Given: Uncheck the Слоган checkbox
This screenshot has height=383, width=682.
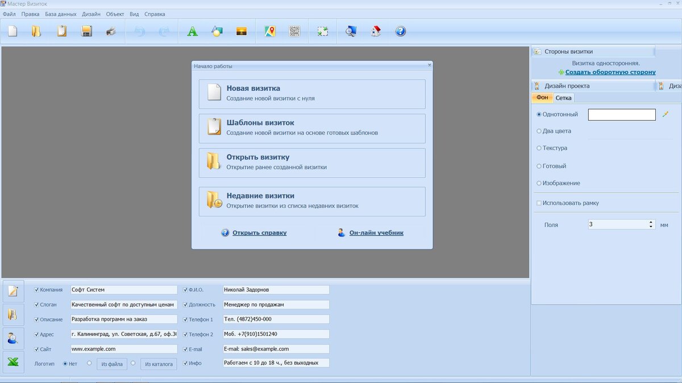Looking at the screenshot, I should click(37, 305).
